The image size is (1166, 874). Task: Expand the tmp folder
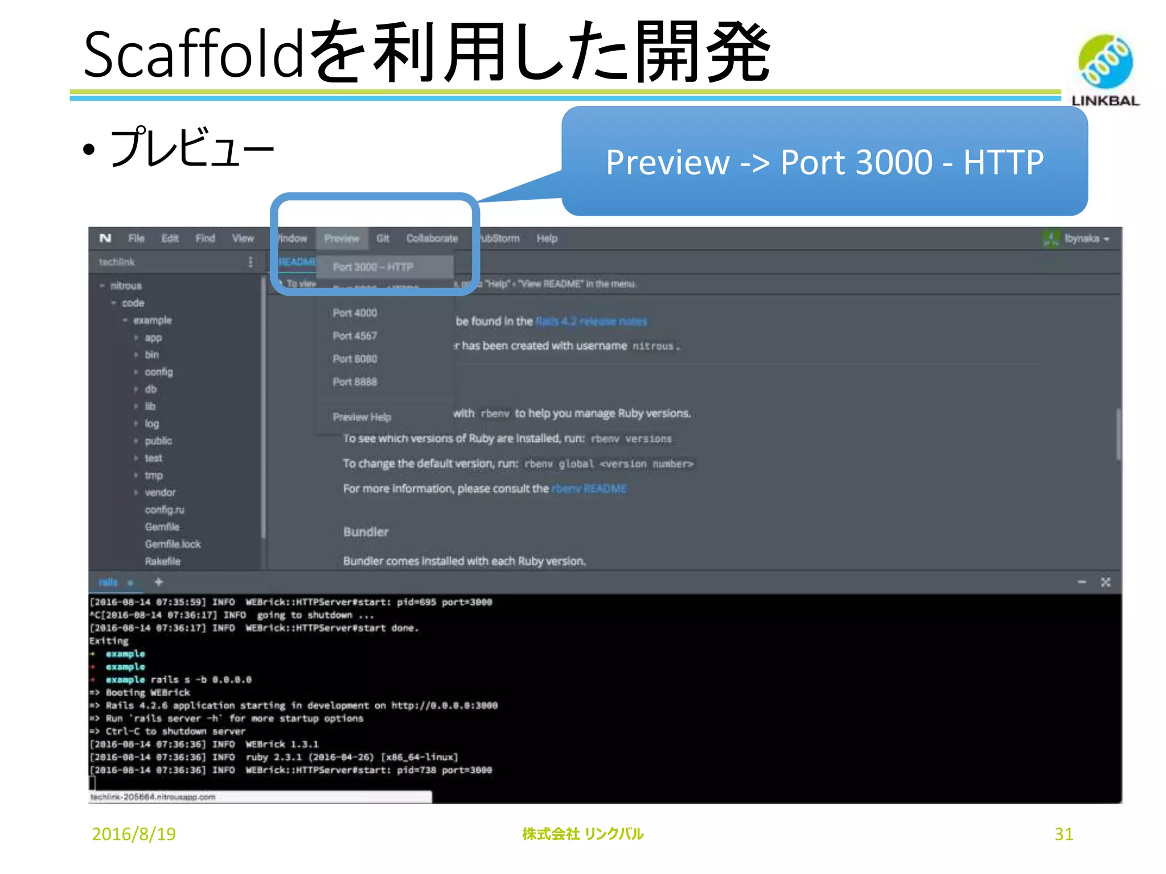pos(136,475)
